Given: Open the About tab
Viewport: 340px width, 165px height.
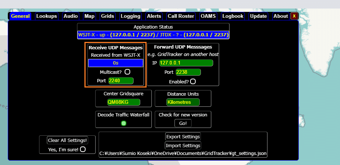Looking at the screenshot, I should (x=280, y=16).
